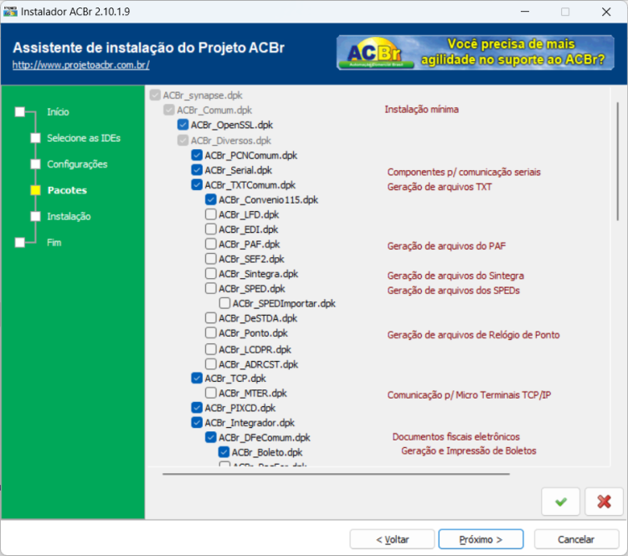The image size is (628, 556).
Task: Click the Selecione as IDEs step
Action: coord(83,138)
